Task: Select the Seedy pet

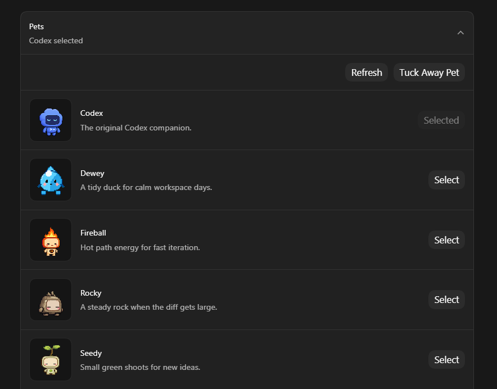Action: 446,360
